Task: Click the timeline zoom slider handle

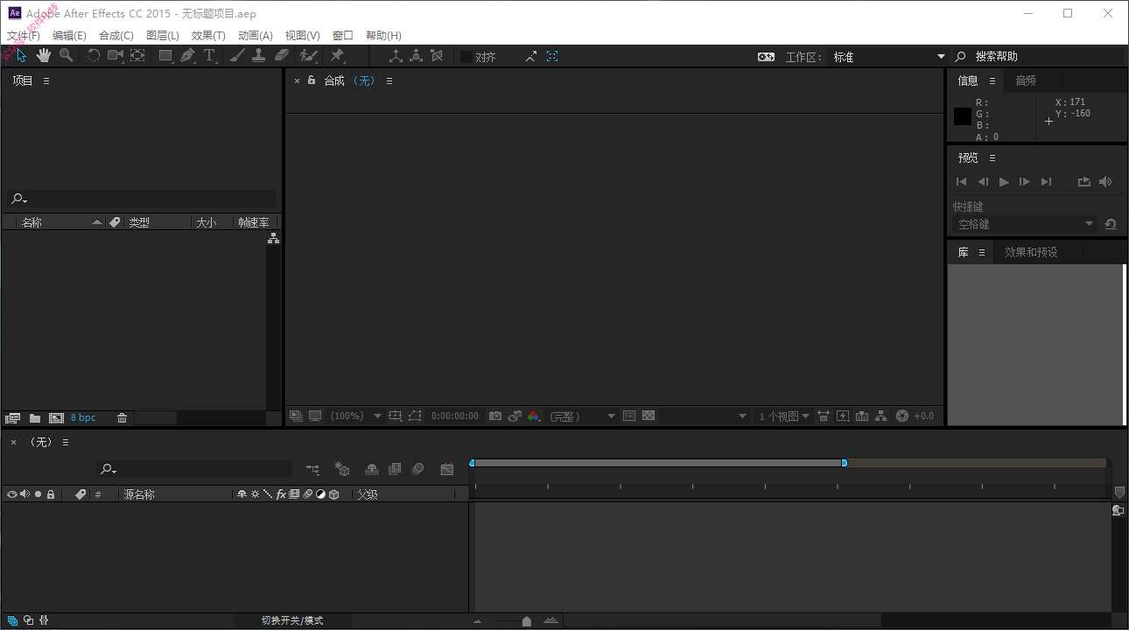Action: [526, 621]
